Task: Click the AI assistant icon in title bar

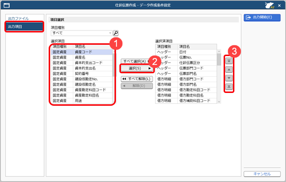Action: point(270,5)
